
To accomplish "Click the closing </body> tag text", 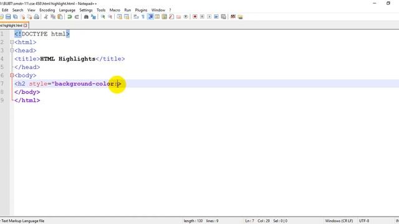I will [27, 92].
